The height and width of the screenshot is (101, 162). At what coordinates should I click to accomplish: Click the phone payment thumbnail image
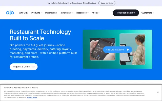pyautogui.click(x=103, y=49)
